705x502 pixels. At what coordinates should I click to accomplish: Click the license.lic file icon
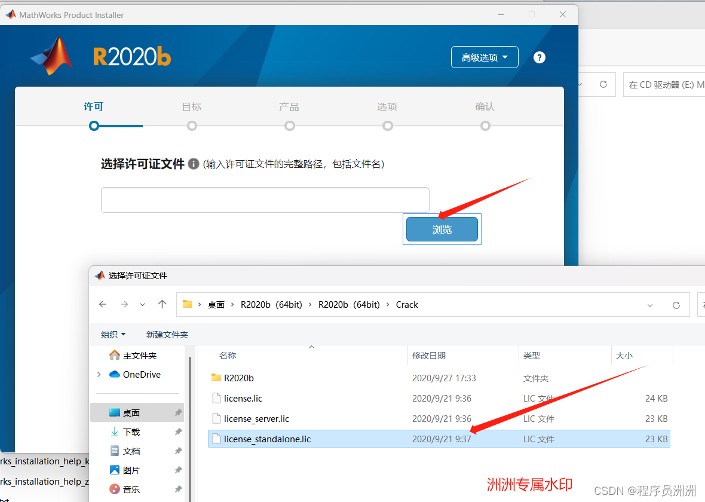click(216, 398)
